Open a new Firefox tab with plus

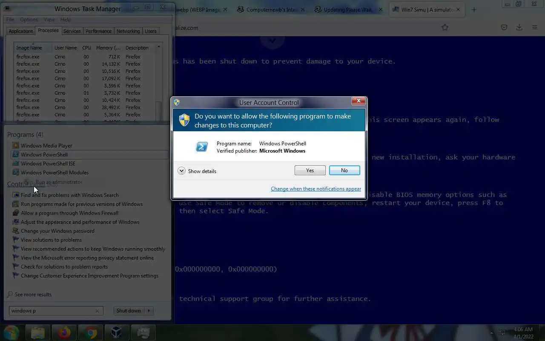tap(474, 9)
